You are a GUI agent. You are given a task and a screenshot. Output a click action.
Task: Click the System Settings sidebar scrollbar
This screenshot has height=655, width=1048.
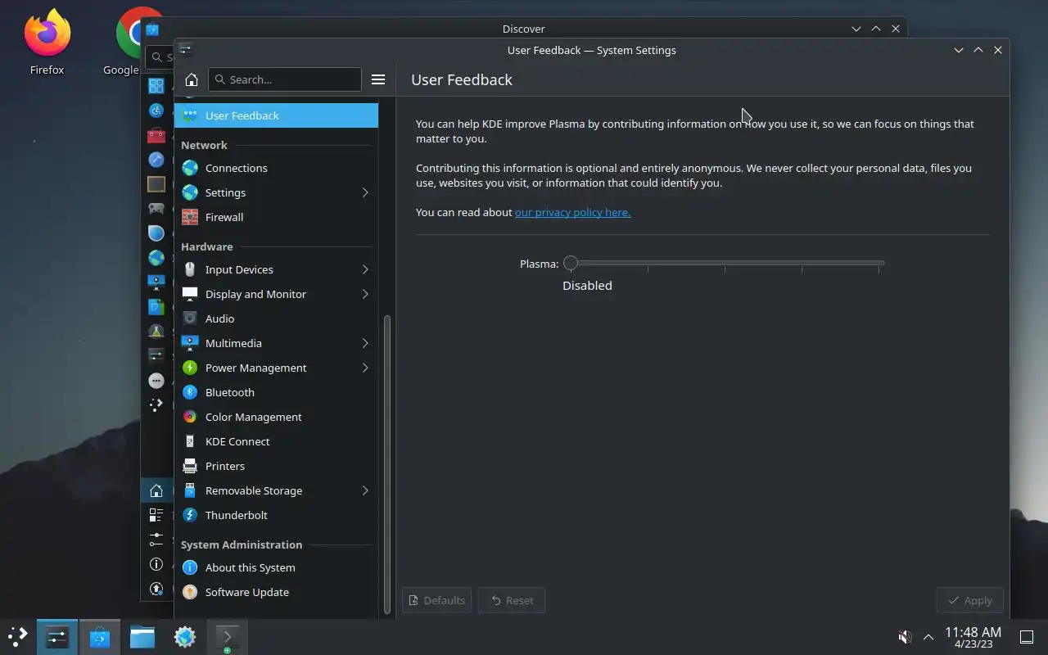tap(387, 465)
